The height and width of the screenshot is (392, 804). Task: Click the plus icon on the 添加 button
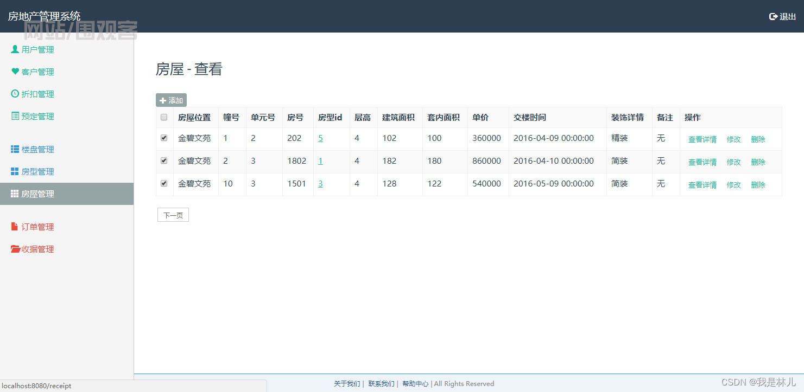coord(163,100)
